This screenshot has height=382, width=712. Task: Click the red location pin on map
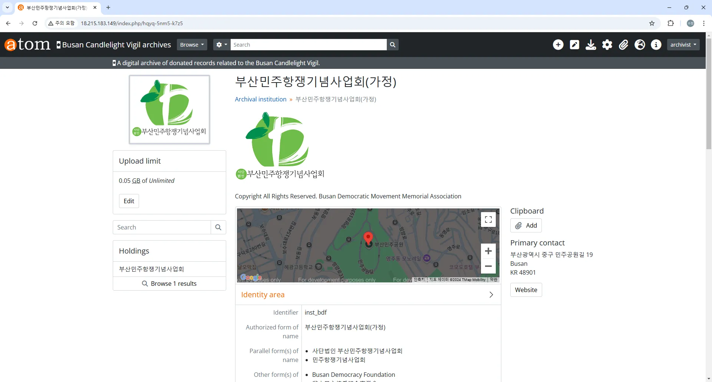368,238
